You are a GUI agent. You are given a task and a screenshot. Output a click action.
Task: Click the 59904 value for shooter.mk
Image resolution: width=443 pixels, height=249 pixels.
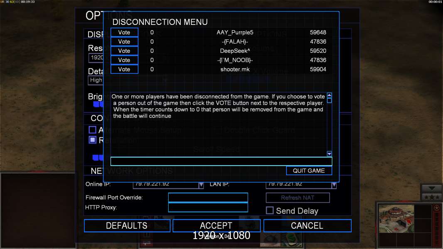click(318, 69)
